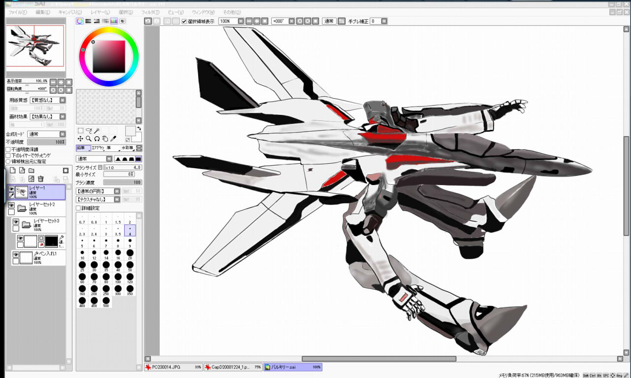This screenshot has width=631, height=378.
Task: Create a new normal layer
Action: click(x=13, y=170)
